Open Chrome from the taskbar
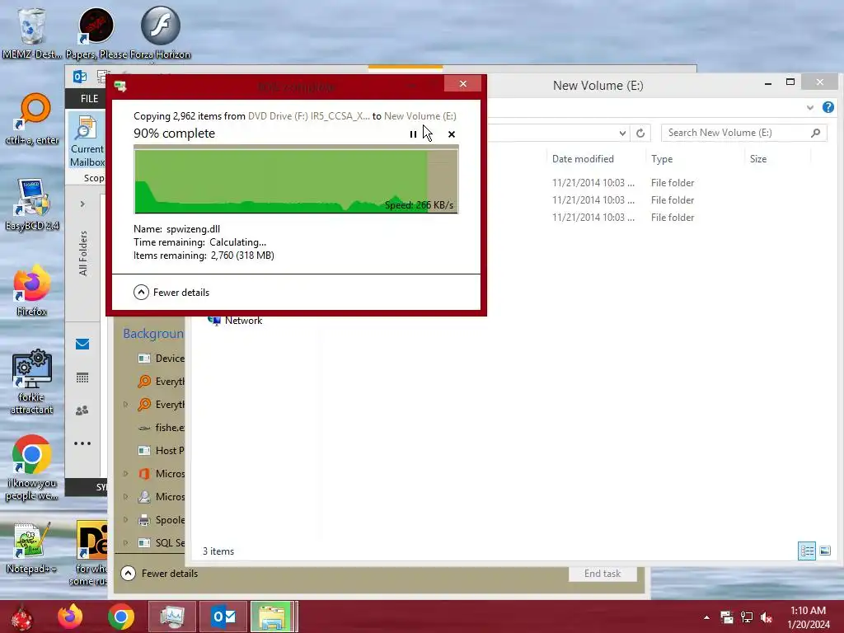Image resolution: width=844 pixels, height=633 pixels. tap(120, 617)
